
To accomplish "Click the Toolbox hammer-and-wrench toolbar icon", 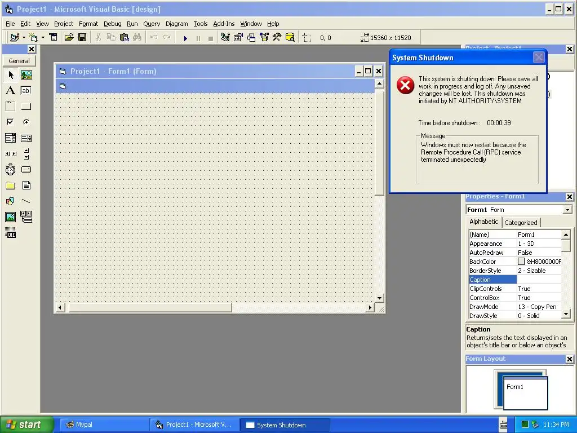I will click(x=277, y=37).
